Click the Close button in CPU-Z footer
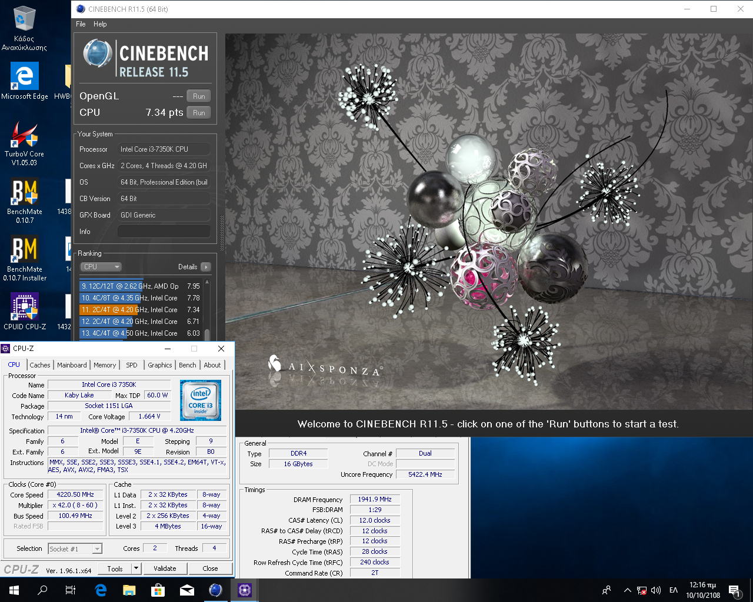 click(210, 568)
